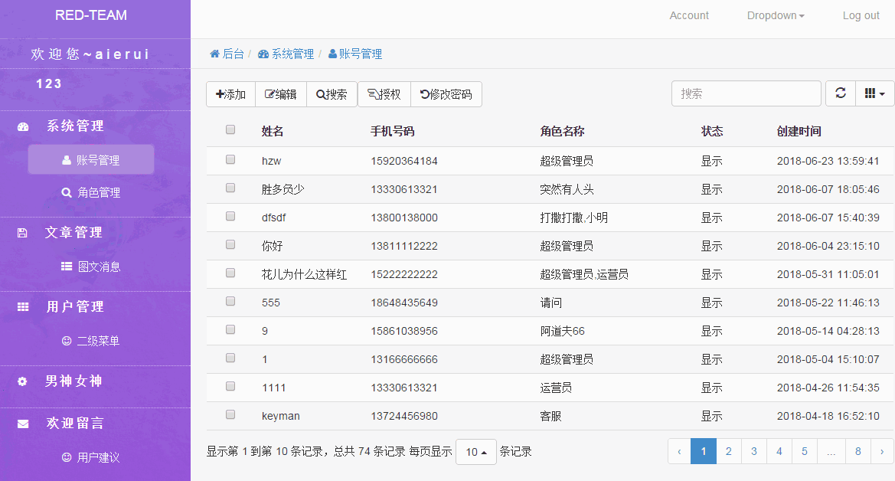Click the 搜索 search input field
895x481 pixels.
746,93
